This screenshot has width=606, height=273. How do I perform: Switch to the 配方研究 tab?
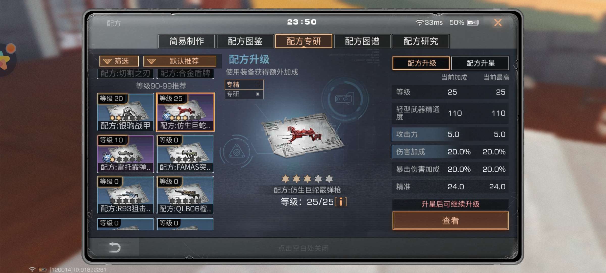(x=421, y=41)
